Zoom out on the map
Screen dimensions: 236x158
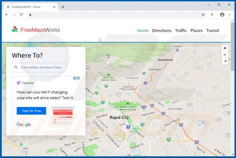coord(225,55)
